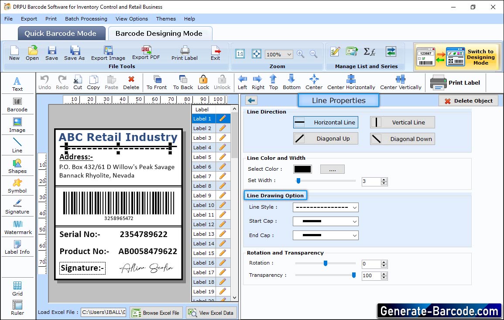Click Switch to Designing Mode button
The height and width of the screenshot is (320, 504).
click(x=457, y=57)
